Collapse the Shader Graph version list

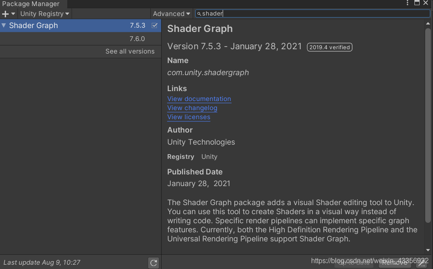click(3, 25)
